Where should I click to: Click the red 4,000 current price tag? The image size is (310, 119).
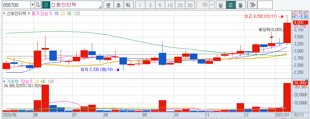point(301,23)
